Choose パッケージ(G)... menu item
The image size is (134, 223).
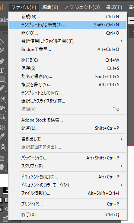(x=67, y=158)
